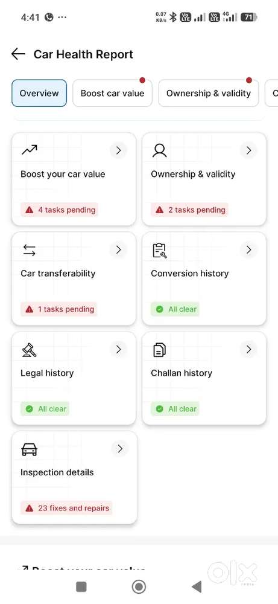Image resolution: width=278 pixels, height=604 pixels.
Task: View the 23 fixes and repairs badge
Action: coord(67,508)
